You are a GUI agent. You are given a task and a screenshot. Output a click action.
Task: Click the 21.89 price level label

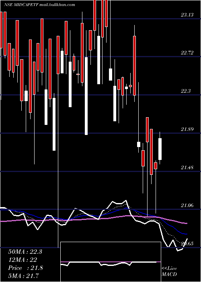coord(187,129)
